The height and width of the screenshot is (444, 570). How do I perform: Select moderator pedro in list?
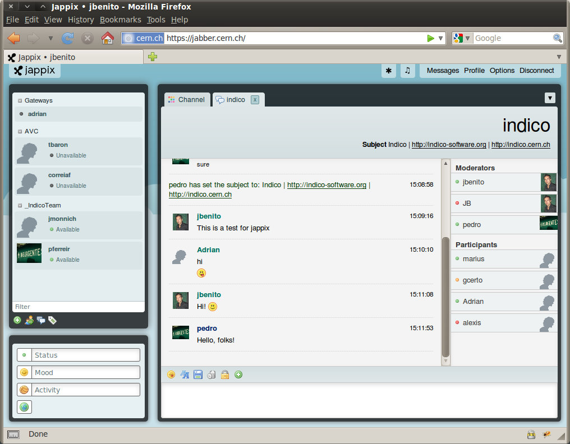[x=504, y=225]
